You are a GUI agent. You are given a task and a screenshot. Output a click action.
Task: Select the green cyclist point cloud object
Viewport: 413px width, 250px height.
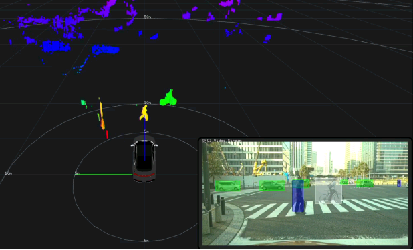pyautogui.click(x=168, y=98)
